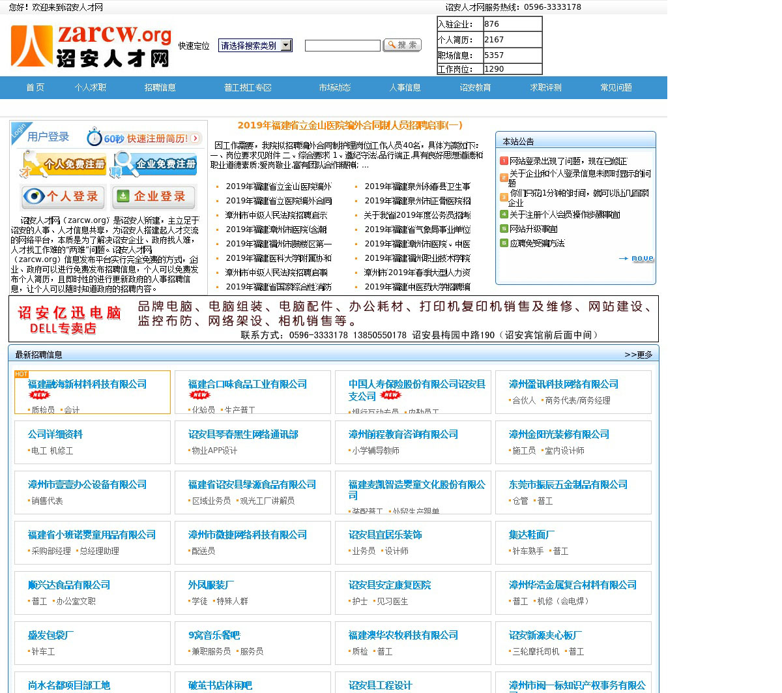This screenshot has width=782, height=693.
Task: Open the 请选择搜索类别 dropdown
Action: 255,46
